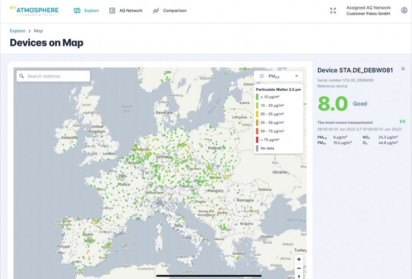
Task: Zoom in with the plus button
Action: coord(299,259)
